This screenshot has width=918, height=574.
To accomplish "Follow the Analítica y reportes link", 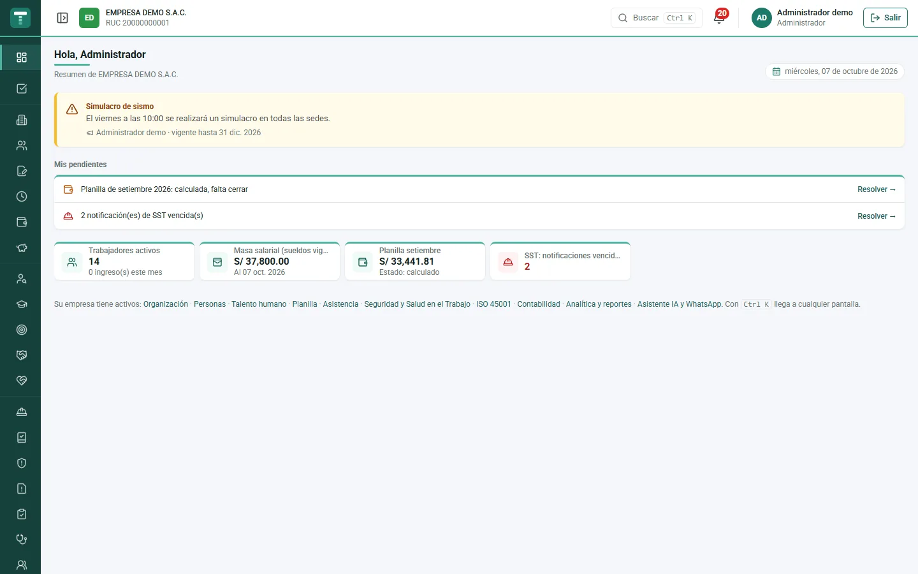I will [x=599, y=304].
